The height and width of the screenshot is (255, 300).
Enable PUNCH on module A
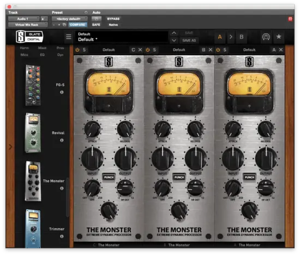249,177
